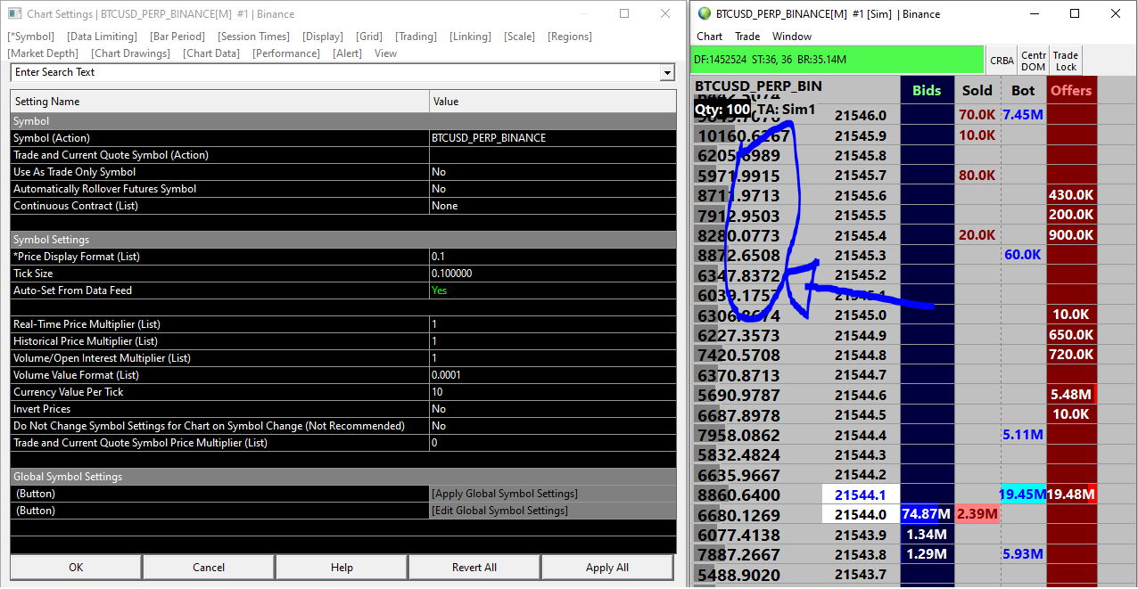Click the green DF status bar
Image resolution: width=1138 pixels, height=589 pixels.
(x=837, y=60)
